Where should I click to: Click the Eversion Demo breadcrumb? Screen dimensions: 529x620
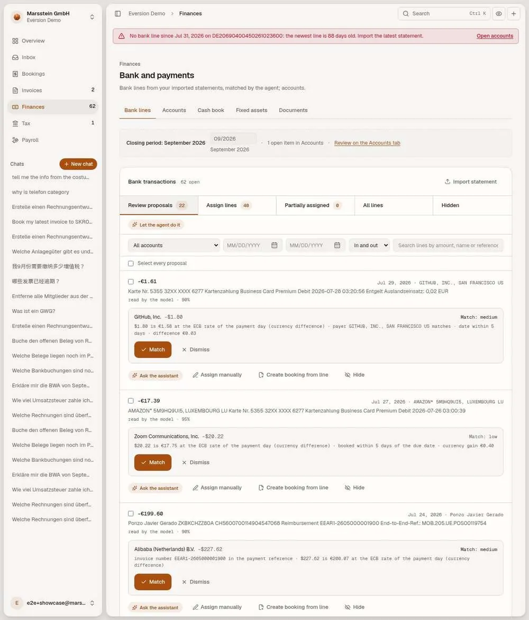click(147, 13)
